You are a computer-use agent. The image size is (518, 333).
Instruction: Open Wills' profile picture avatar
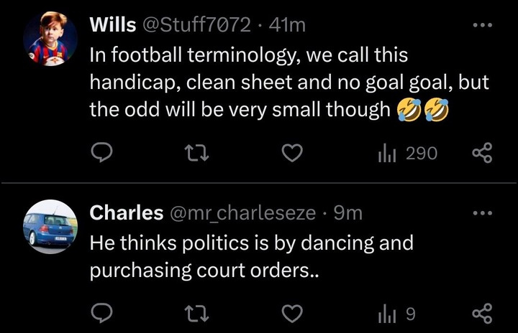coord(50,39)
